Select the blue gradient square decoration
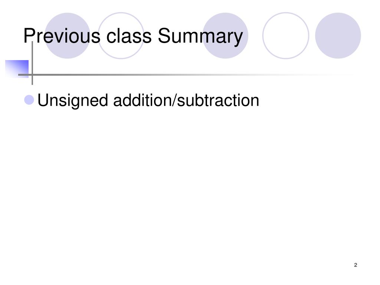 tap(17, 69)
